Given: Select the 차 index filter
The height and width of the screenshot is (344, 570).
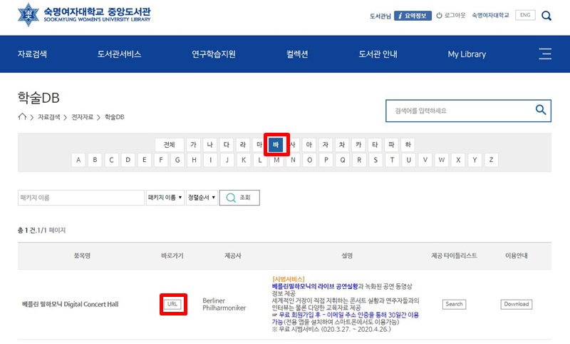Looking at the screenshot, I should point(342,145).
